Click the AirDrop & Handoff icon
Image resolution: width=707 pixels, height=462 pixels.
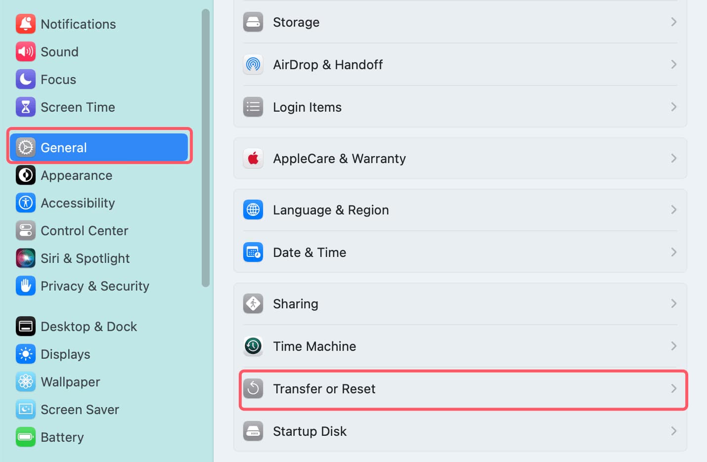point(253,64)
